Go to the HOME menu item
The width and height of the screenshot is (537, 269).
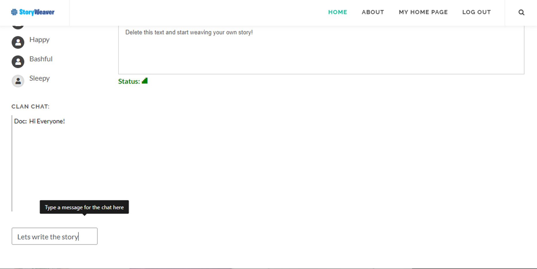pos(338,12)
